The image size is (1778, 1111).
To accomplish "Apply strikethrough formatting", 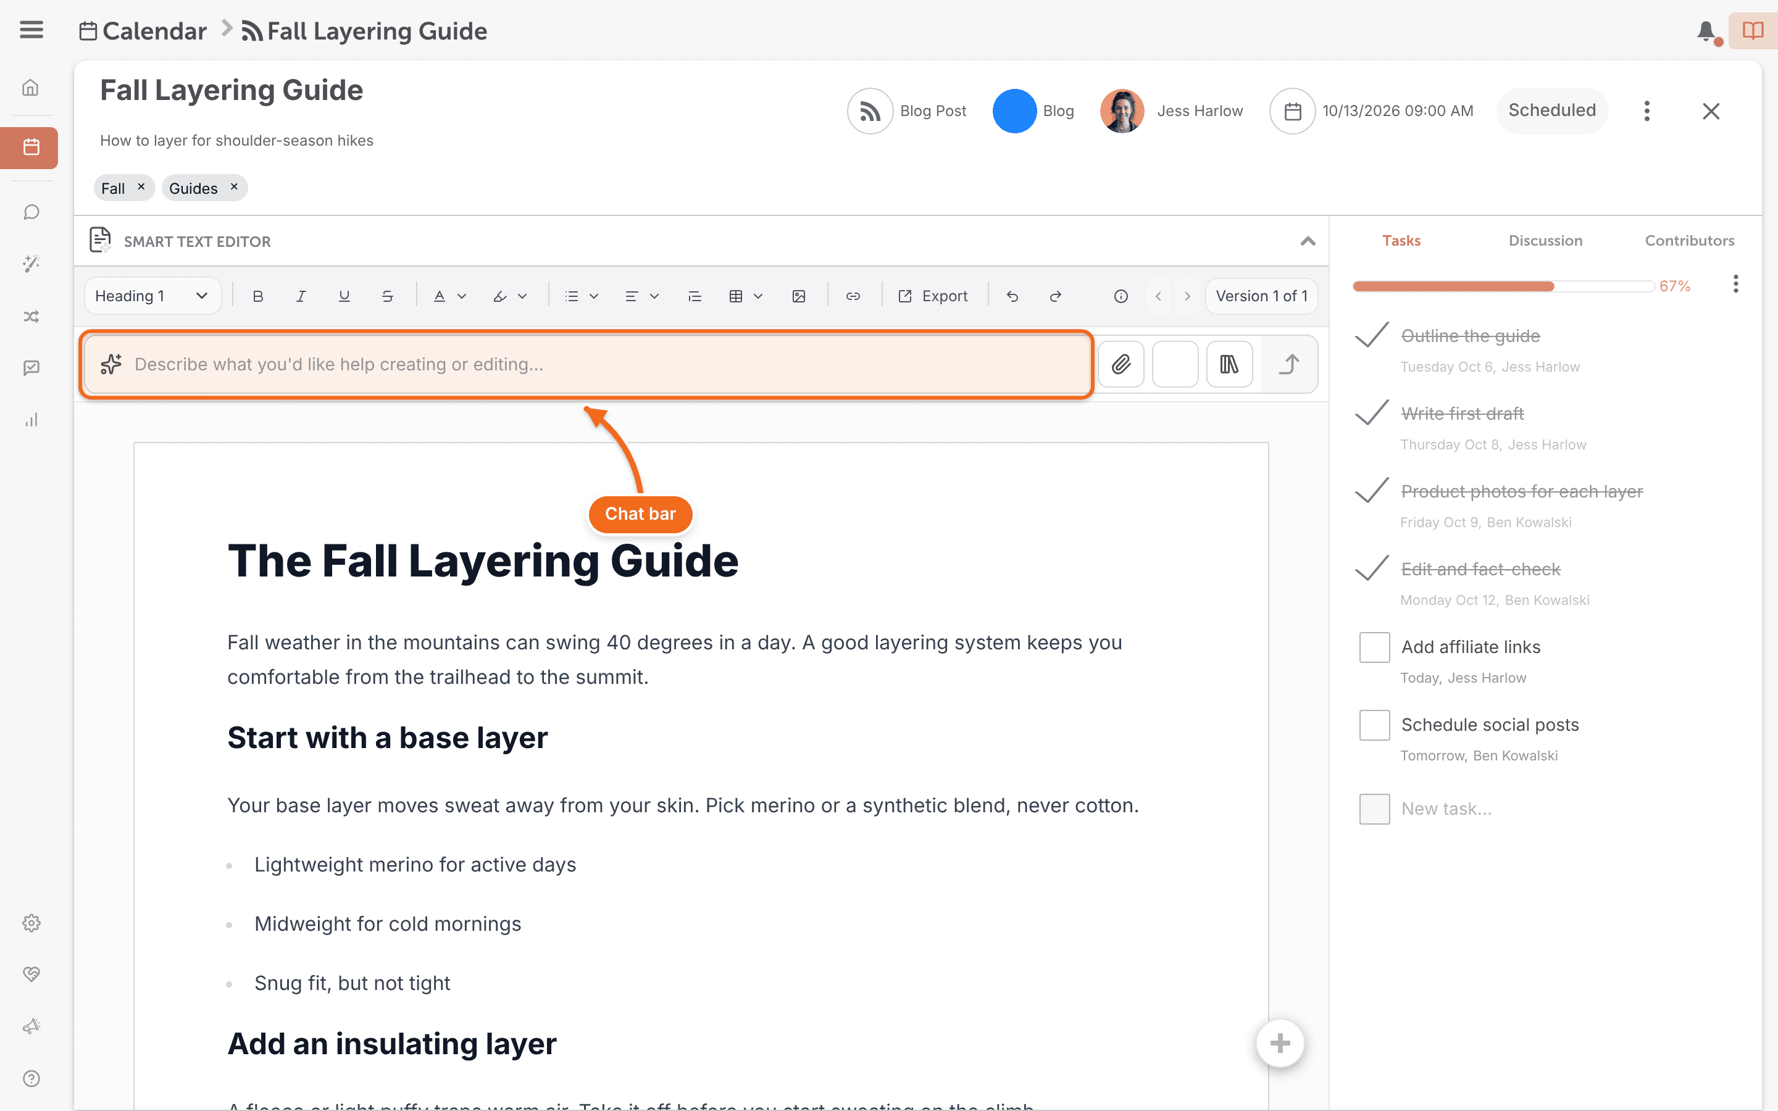I will pos(387,296).
